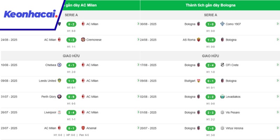The height and width of the screenshot is (140, 280).
Task: Click the Arsenal cannon crest
Action: tap(83, 128)
